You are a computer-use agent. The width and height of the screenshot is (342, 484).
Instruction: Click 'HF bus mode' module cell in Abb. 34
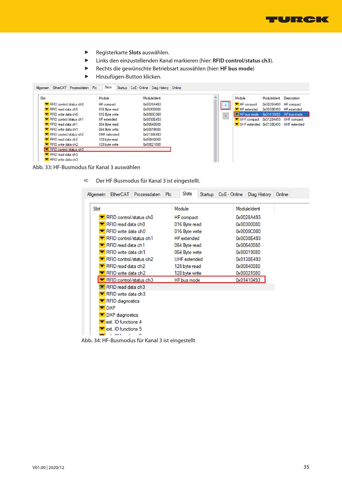coord(187,280)
